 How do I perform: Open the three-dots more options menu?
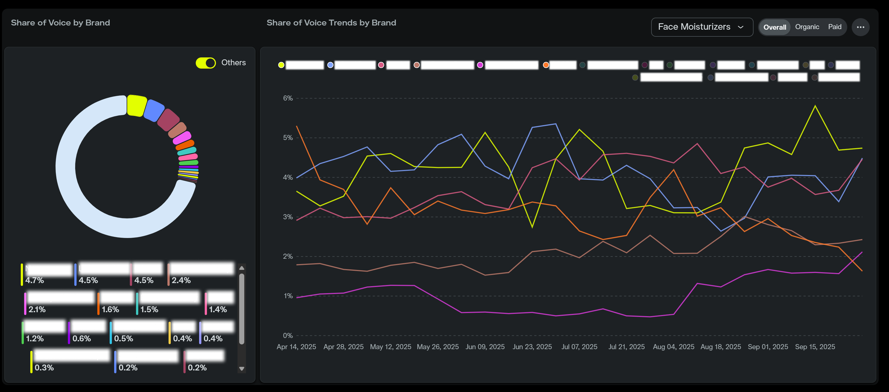pyautogui.click(x=860, y=27)
